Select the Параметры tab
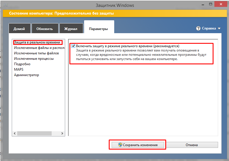Viewport: 229px width, 161px height. 98,29
